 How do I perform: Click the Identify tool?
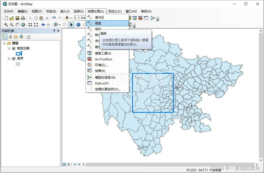point(78,24)
